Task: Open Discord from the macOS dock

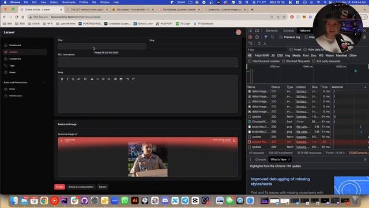Action: [x=165, y=200]
